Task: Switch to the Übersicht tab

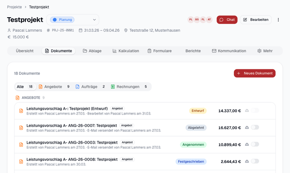Action: pyautogui.click(x=24, y=51)
